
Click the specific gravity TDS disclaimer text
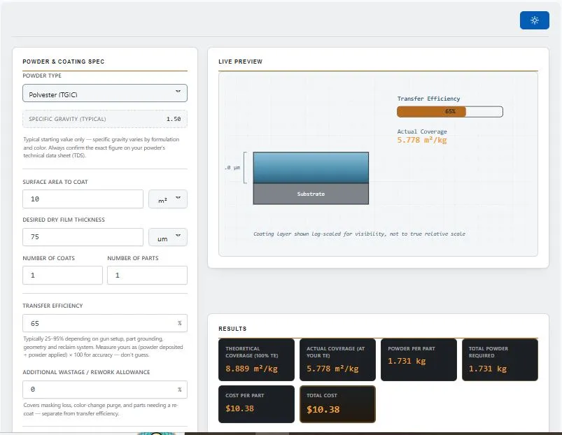point(101,148)
